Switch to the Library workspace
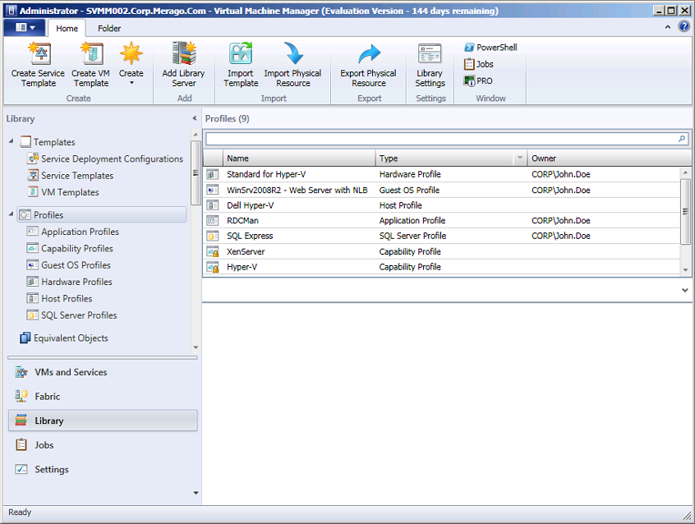The width and height of the screenshot is (695, 524). click(103, 421)
